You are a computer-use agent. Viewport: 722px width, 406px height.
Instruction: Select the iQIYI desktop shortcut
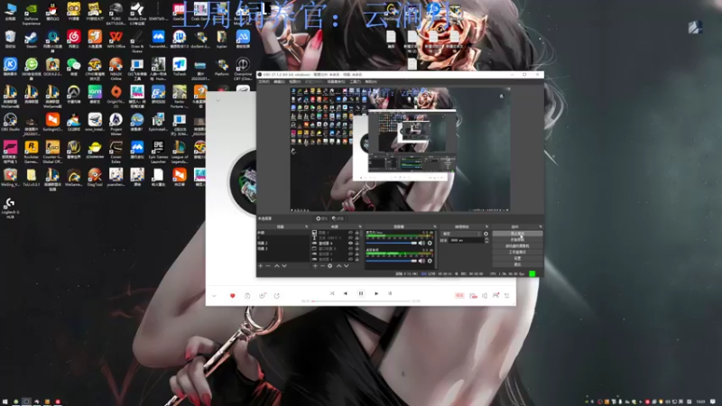(x=95, y=95)
